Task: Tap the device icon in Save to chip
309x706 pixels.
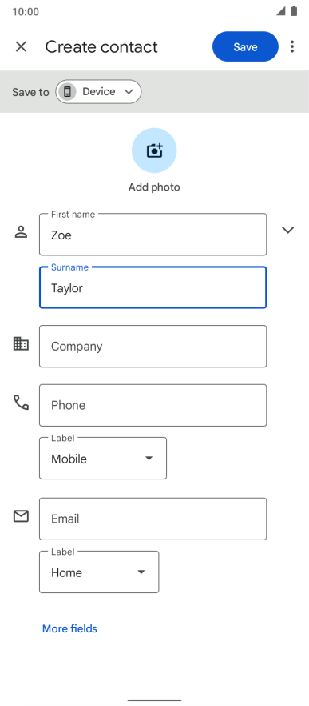Action: [x=67, y=92]
